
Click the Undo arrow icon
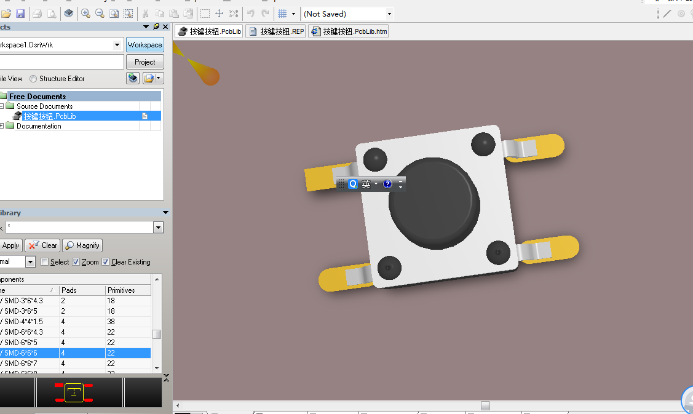[x=251, y=14]
